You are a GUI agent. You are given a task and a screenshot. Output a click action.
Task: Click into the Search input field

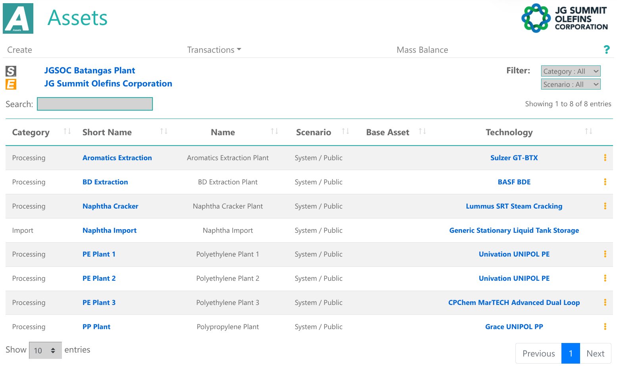click(x=95, y=104)
